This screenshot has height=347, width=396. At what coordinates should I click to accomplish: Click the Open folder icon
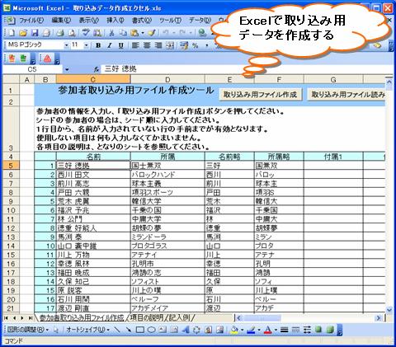click(23, 33)
